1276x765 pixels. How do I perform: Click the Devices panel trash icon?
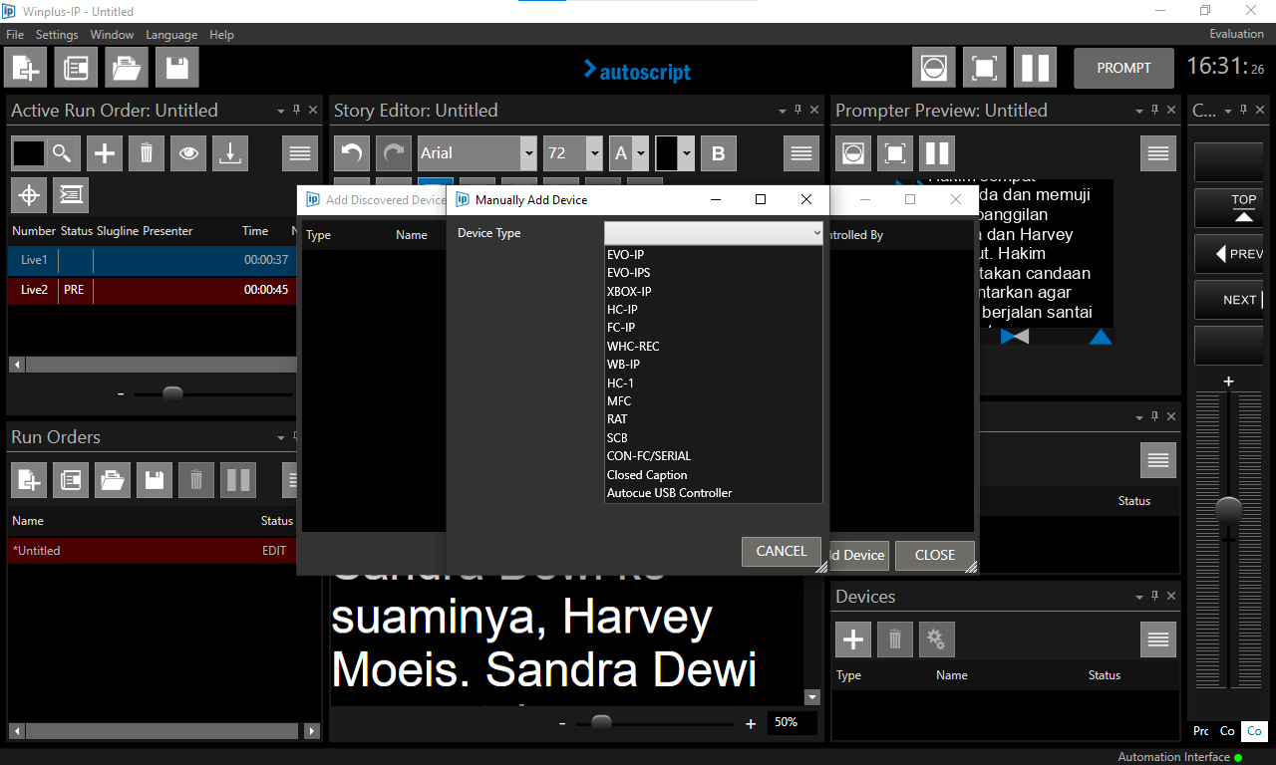(x=895, y=639)
